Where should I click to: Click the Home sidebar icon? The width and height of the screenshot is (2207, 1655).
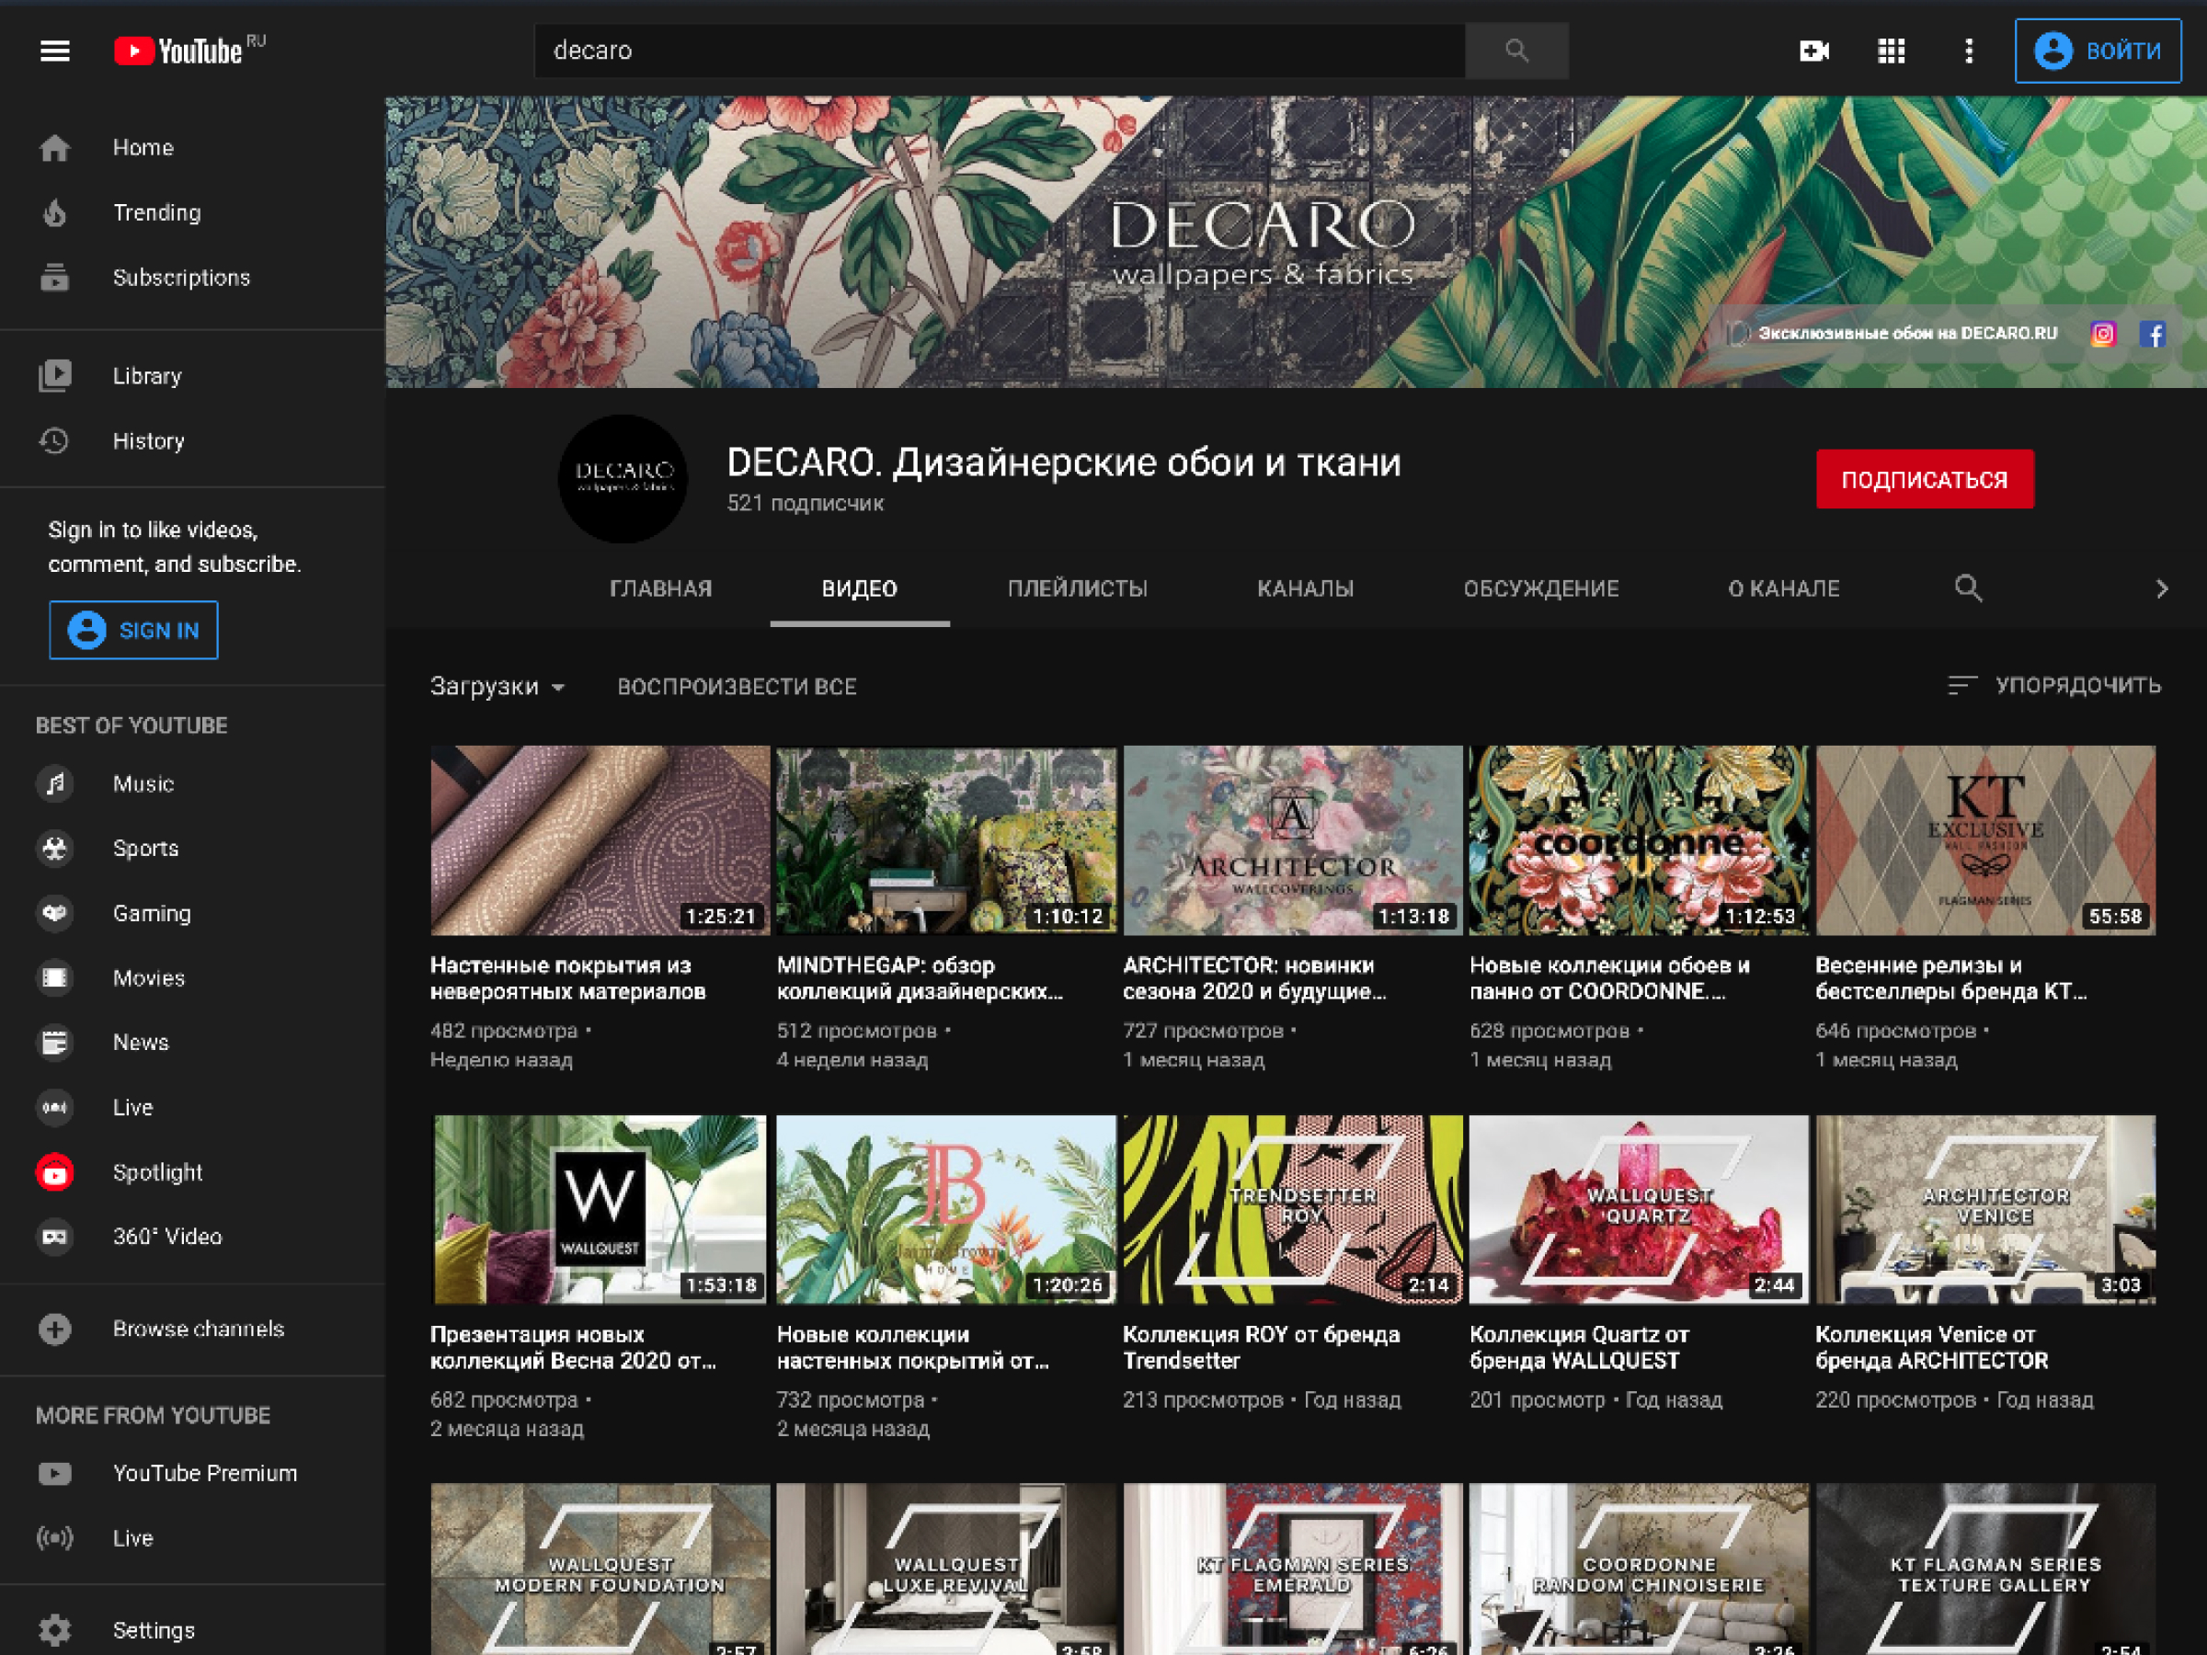tap(55, 148)
